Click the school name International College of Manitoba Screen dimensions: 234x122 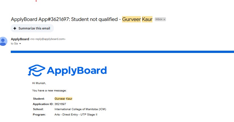point(80,109)
